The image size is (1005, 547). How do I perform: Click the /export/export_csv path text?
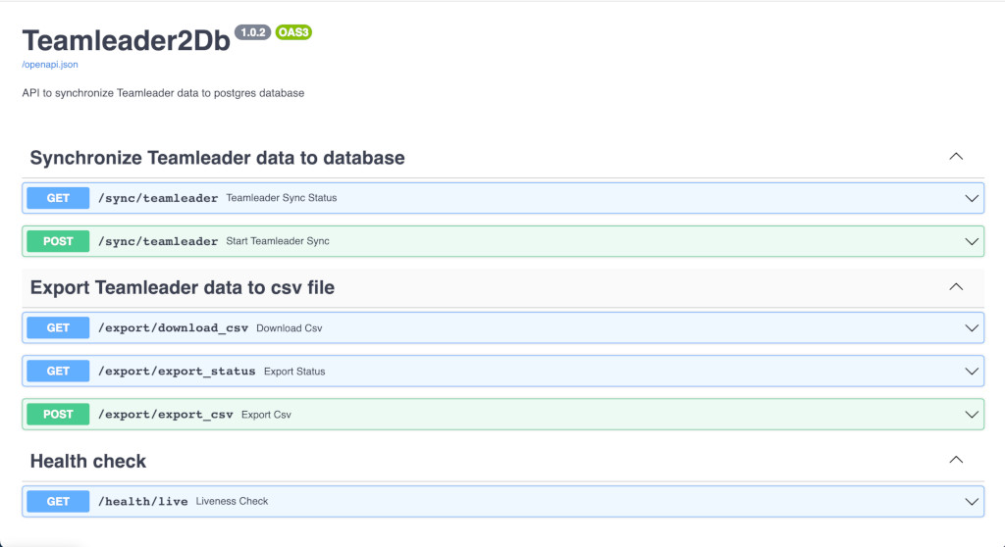coord(165,415)
